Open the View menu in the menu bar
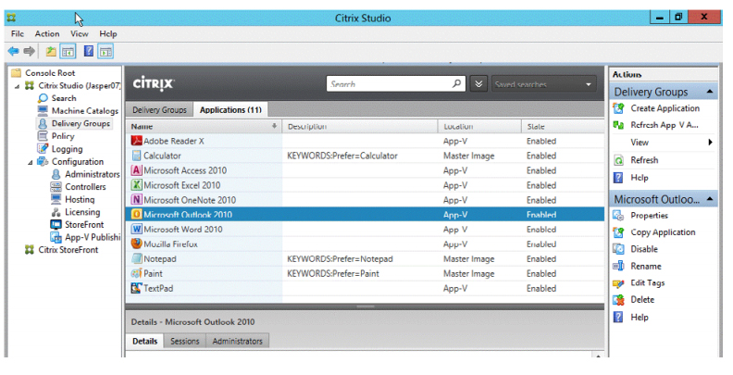 click(80, 33)
